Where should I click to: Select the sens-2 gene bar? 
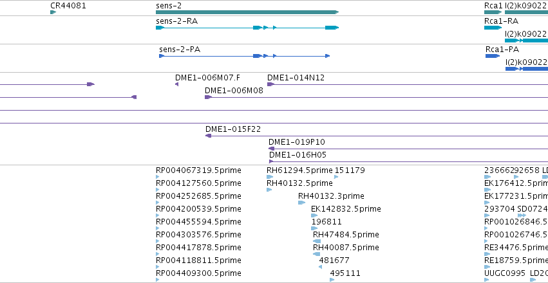[x=247, y=12]
